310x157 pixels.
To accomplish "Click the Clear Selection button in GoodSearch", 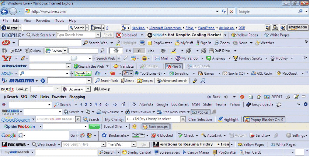I will tap(200, 119).
